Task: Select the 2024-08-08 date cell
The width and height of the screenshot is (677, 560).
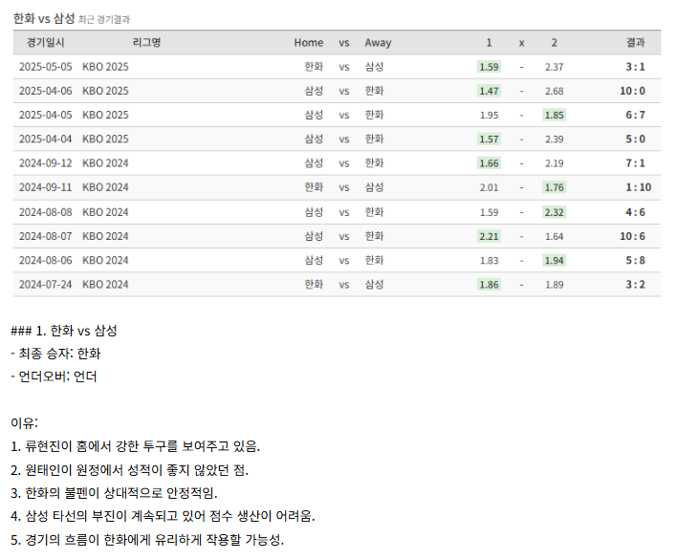Action: pyautogui.click(x=45, y=212)
